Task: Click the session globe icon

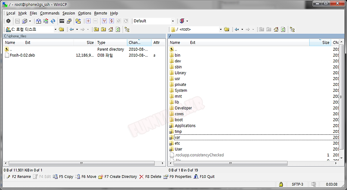Action: point(182,21)
